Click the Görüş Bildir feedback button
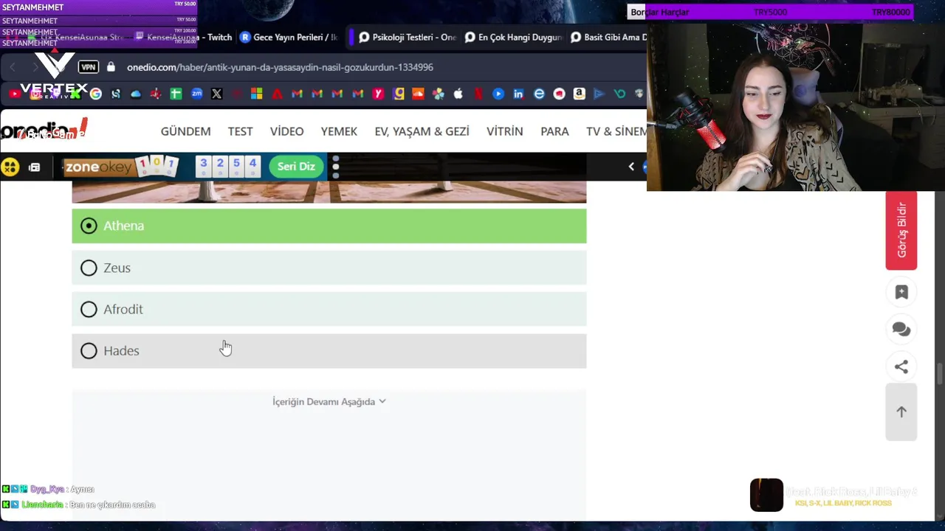 (x=901, y=230)
